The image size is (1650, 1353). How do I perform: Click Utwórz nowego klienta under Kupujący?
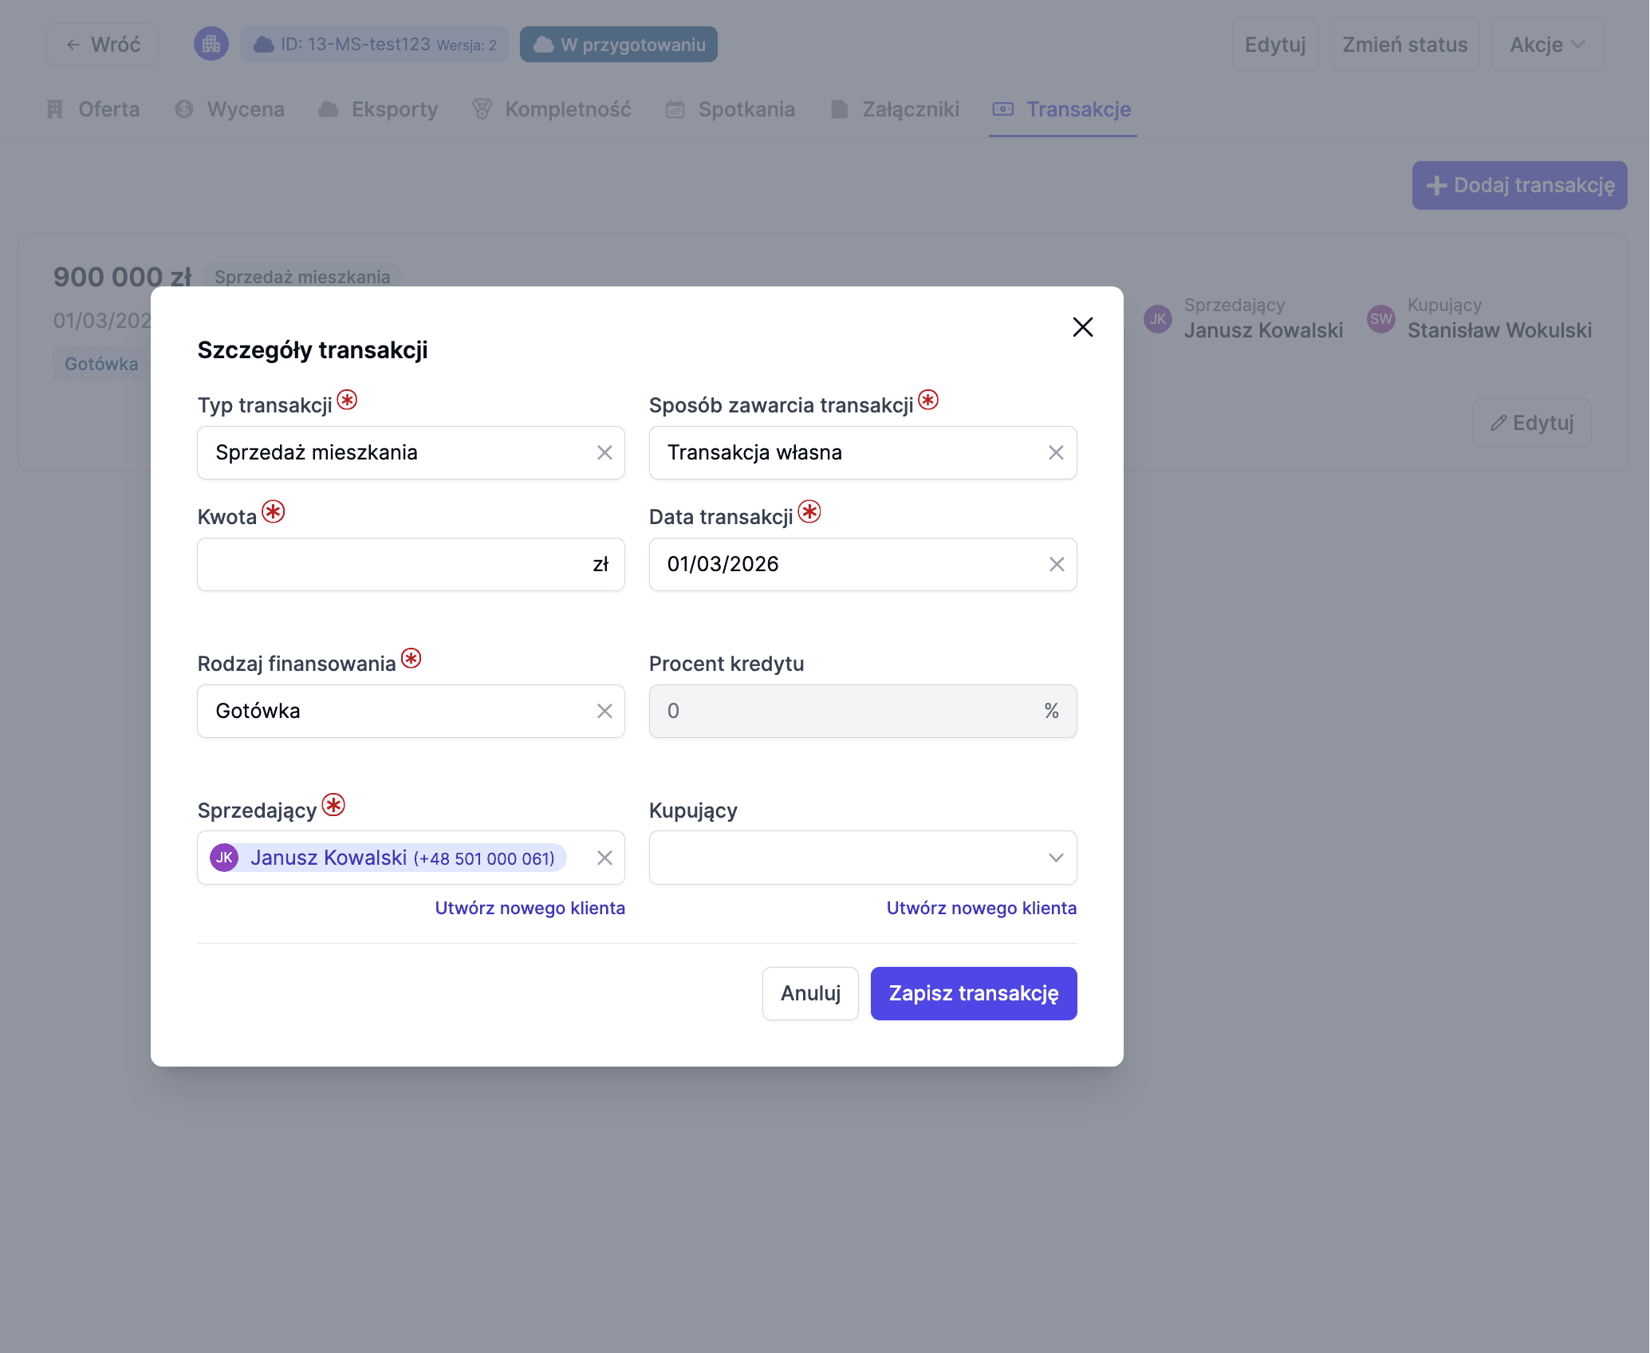981,909
